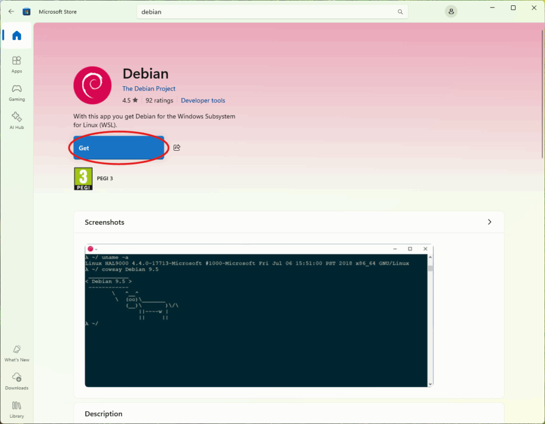Image resolution: width=545 pixels, height=424 pixels.
Task: Open the Downloads page
Action: [16, 381]
